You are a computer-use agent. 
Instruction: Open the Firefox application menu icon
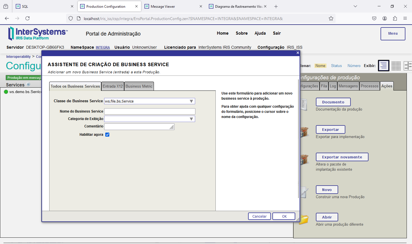pos(405,19)
